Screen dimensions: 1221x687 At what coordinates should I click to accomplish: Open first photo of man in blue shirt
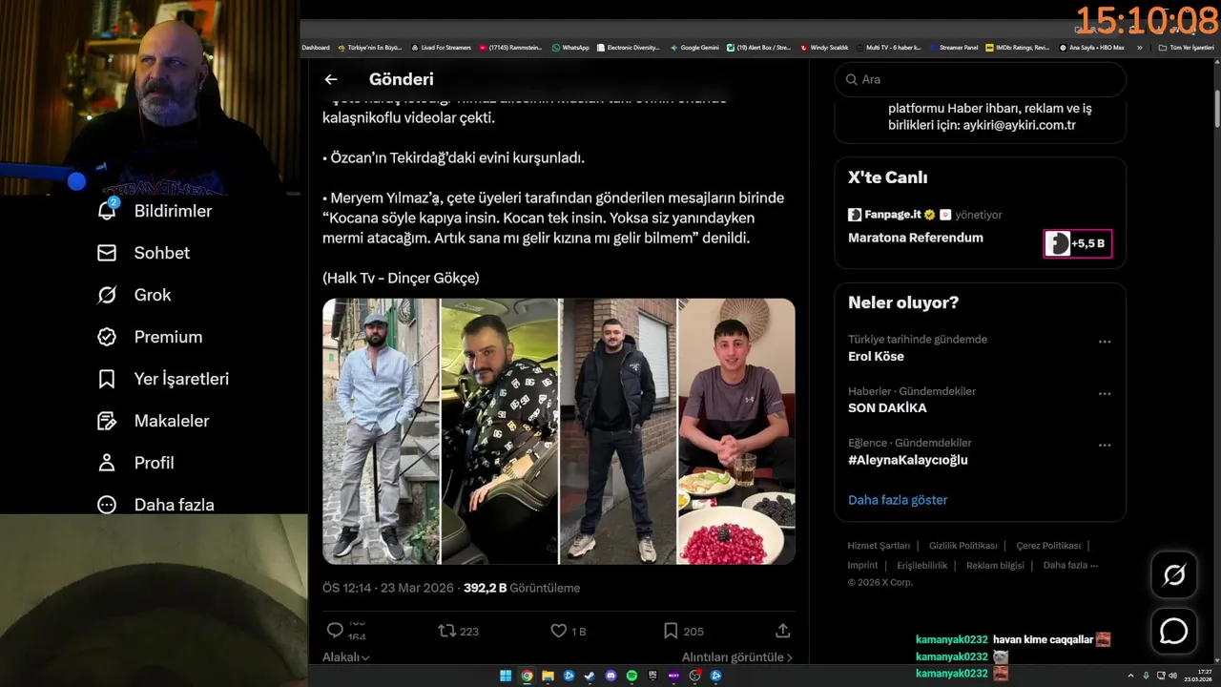tap(381, 431)
